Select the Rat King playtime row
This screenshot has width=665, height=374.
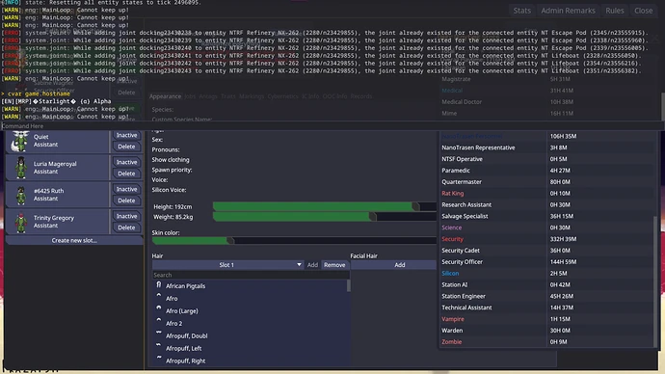click(547, 194)
